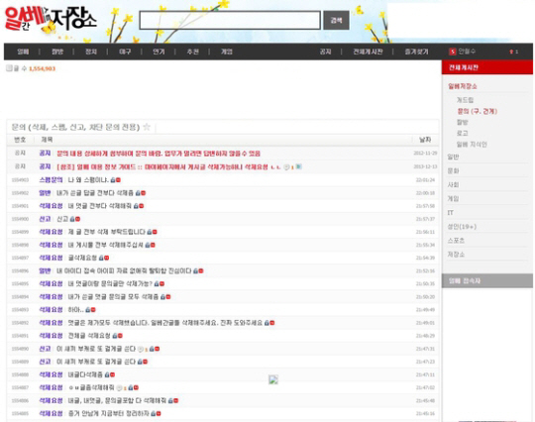Favorite the 문의 board with the star icon
535x422 pixels.
(147, 127)
